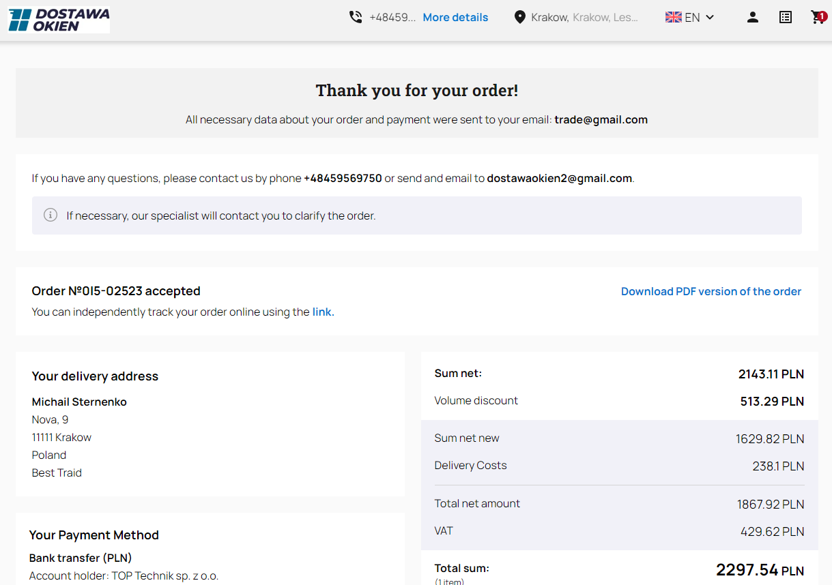Image resolution: width=832 pixels, height=585 pixels.
Task: Click the dostawaokien2@gmail.com email address
Action: [x=559, y=178]
